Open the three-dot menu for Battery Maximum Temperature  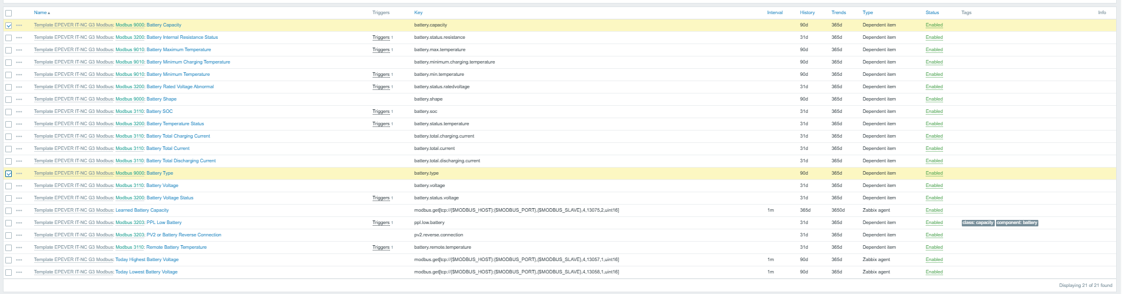[19, 50]
